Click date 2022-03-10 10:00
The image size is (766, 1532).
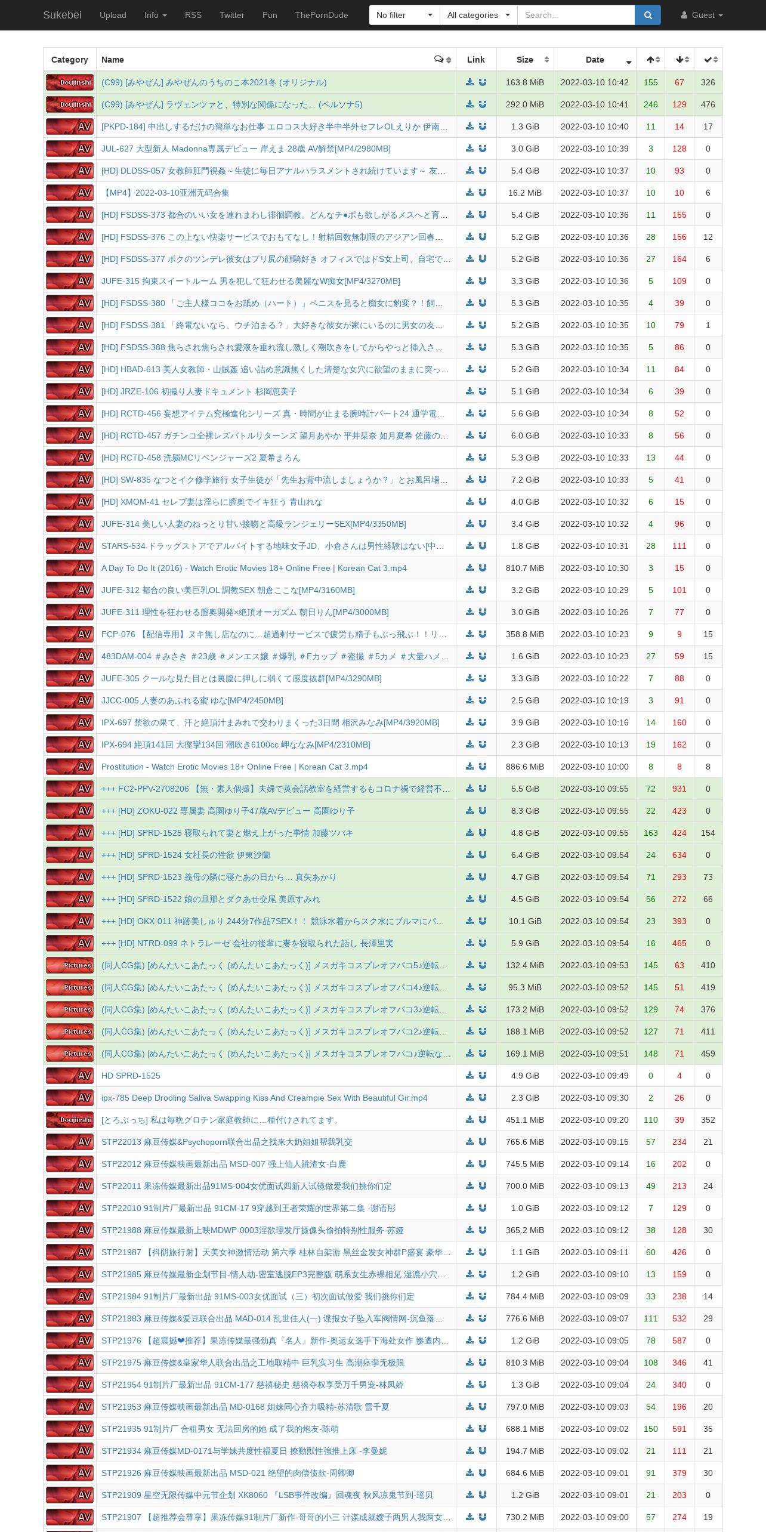click(x=595, y=767)
